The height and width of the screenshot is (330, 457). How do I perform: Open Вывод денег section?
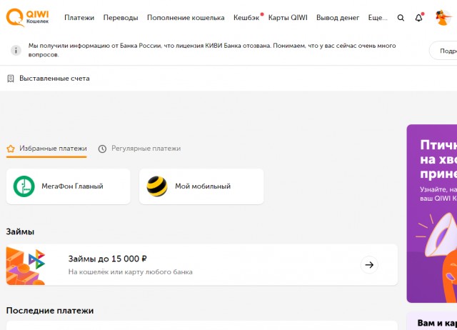click(x=338, y=18)
